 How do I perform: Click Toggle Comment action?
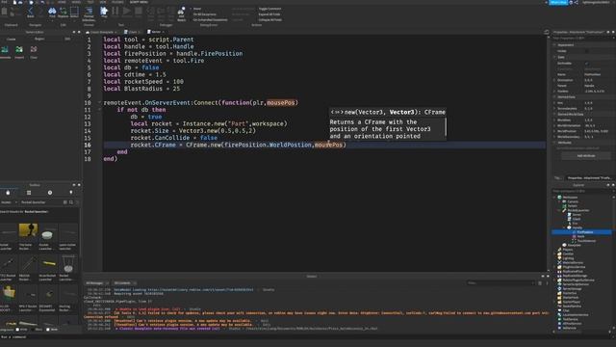point(269,9)
